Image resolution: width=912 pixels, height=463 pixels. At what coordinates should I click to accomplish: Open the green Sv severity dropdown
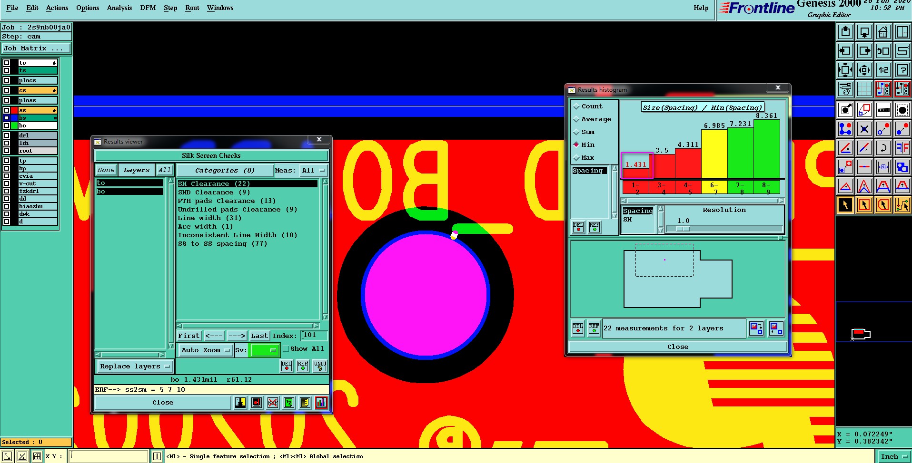(265, 350)
